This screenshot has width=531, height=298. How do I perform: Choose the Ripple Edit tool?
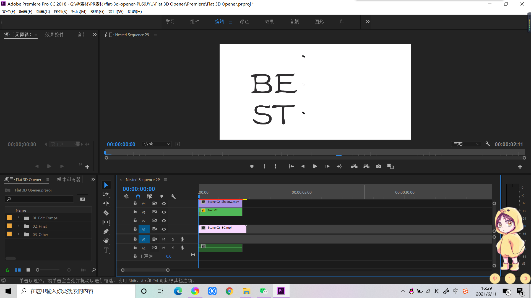106,203
